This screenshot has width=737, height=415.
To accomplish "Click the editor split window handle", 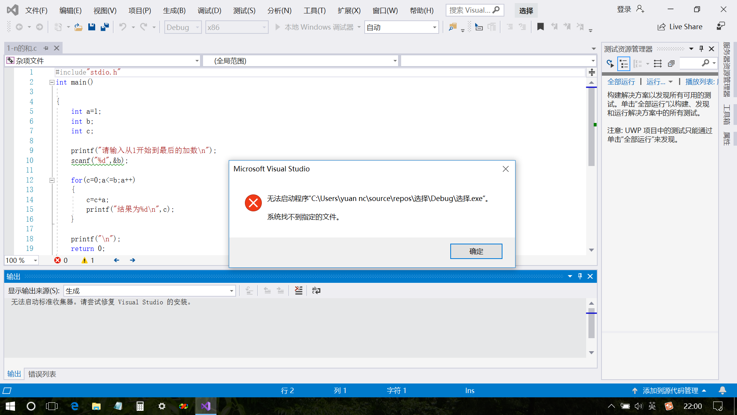I will [592, 72].
